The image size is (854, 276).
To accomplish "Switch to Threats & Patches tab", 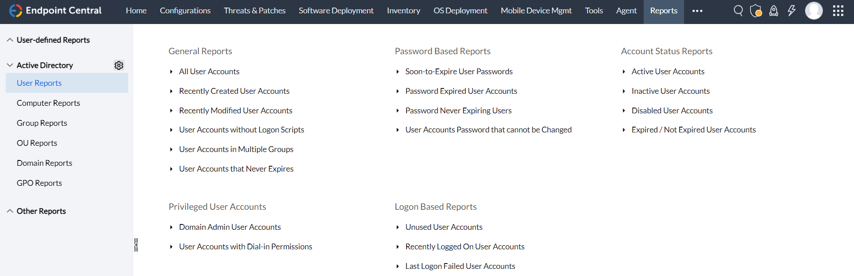I will [254, 11].
